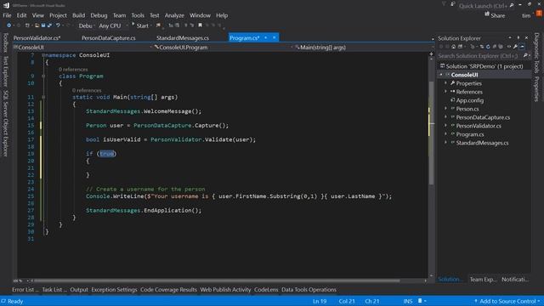
Task: Open the Error List panel tab
Action: point(25,290)
